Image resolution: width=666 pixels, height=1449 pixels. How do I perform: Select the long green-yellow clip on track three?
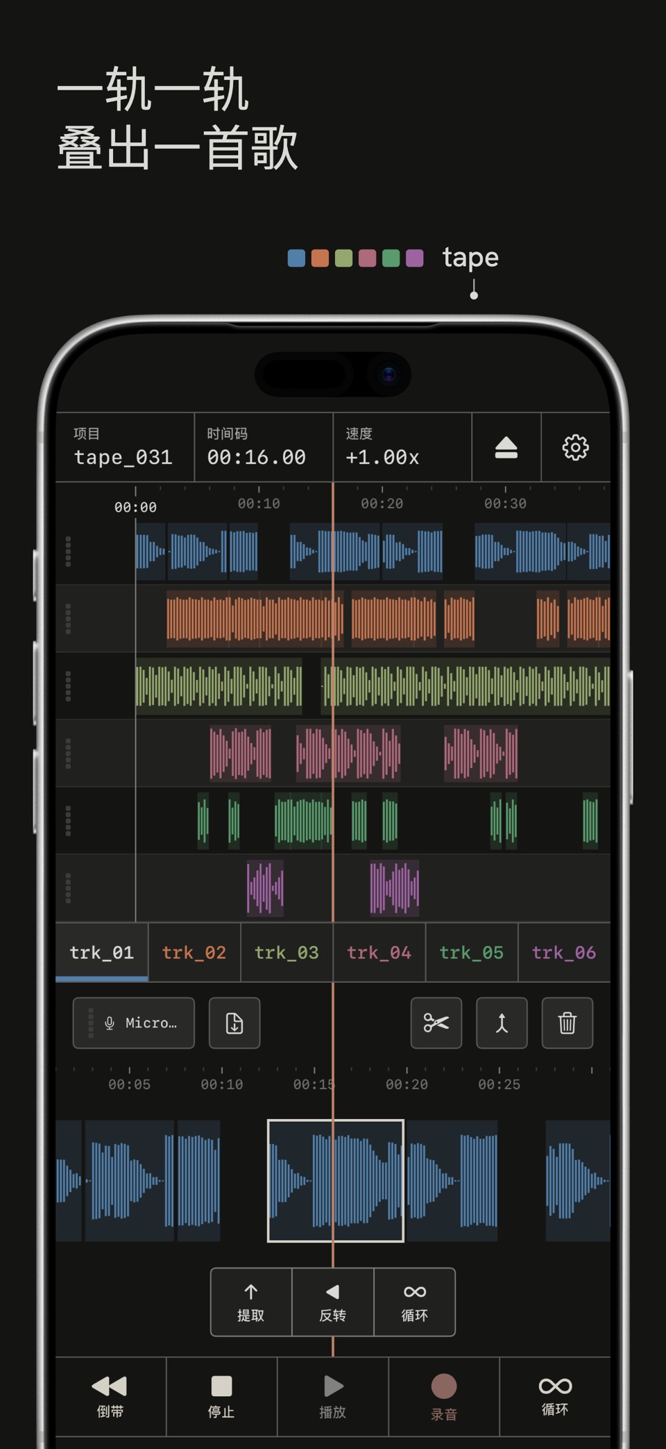point(466,686)
